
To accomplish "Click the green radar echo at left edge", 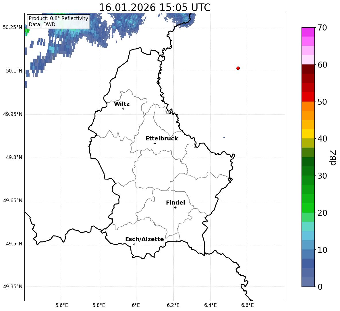I will [x=27, y=31].
